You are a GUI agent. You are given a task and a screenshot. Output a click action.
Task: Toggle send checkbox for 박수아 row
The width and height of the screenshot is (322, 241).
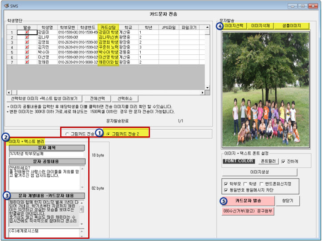tap(27, 52)
